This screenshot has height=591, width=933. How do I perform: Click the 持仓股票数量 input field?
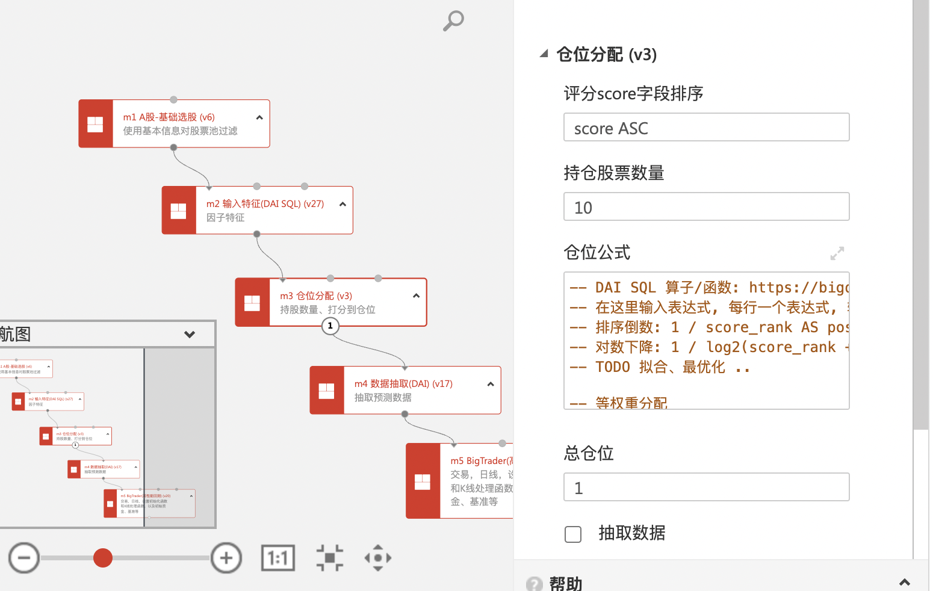tap(706, 207)
